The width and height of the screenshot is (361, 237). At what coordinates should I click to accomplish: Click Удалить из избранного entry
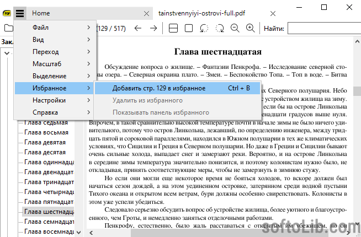click(177, 100)
